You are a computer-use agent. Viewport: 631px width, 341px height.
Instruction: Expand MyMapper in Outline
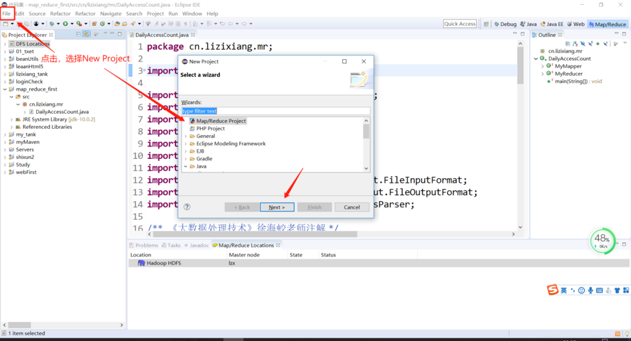pos(542,66)
